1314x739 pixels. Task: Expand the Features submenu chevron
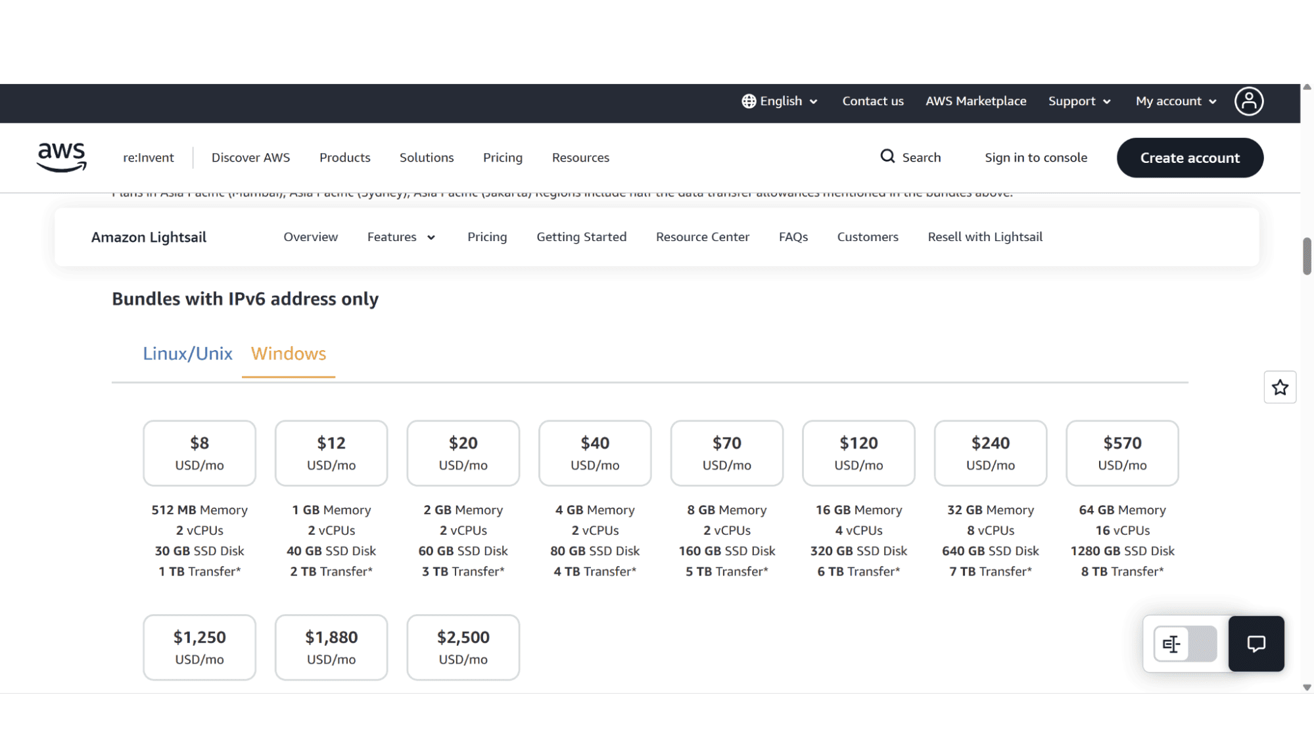(x=431, y=238)
